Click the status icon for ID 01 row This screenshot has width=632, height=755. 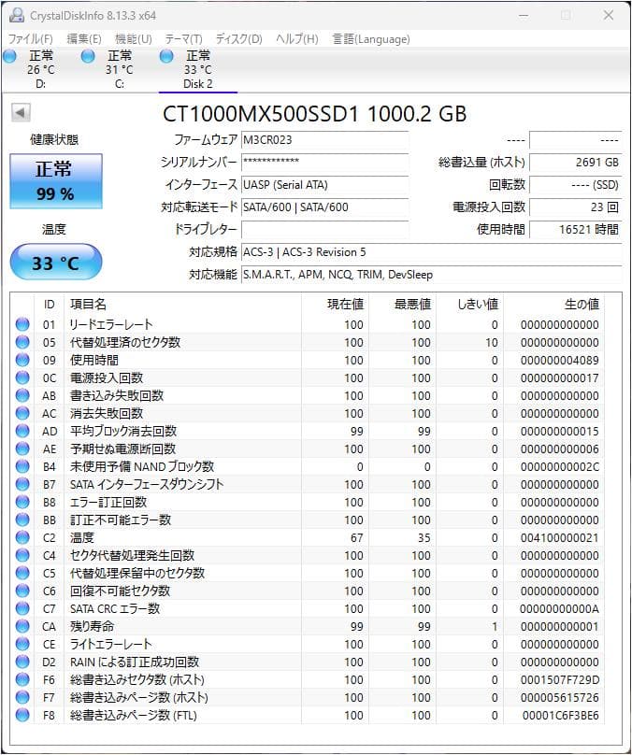[x=22, y=324]
